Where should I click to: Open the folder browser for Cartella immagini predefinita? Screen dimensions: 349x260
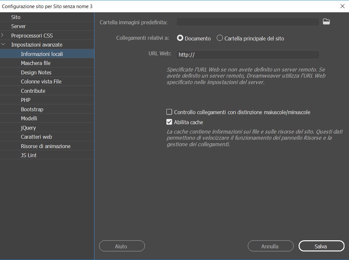click(x=326, y=21)
